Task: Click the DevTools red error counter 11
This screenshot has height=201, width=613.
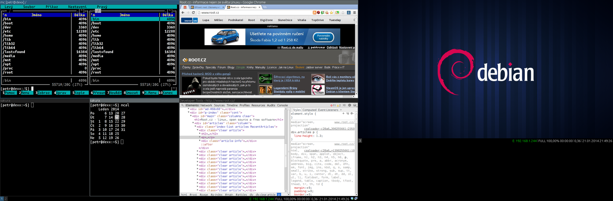Action: [x=333, y=105]
